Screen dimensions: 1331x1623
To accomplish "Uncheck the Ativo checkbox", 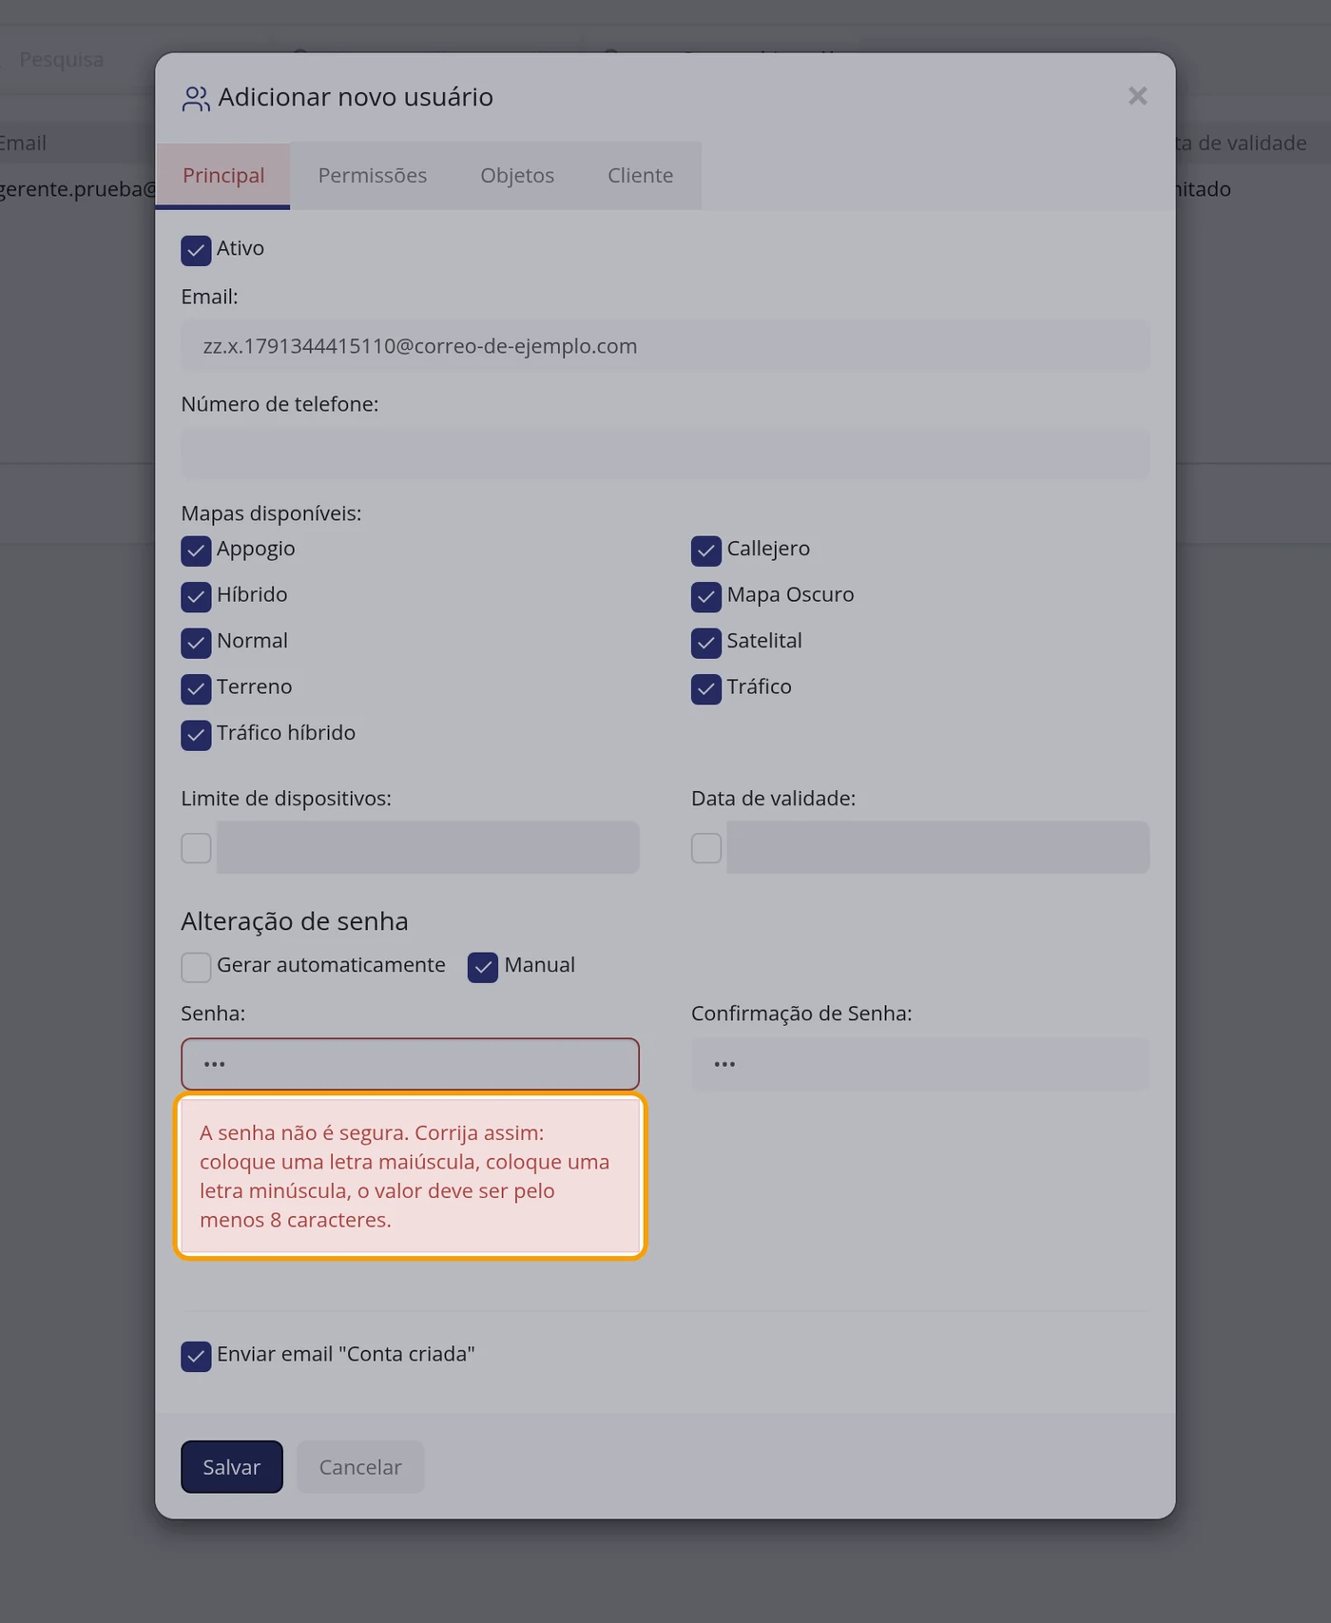I will [196, 250].
